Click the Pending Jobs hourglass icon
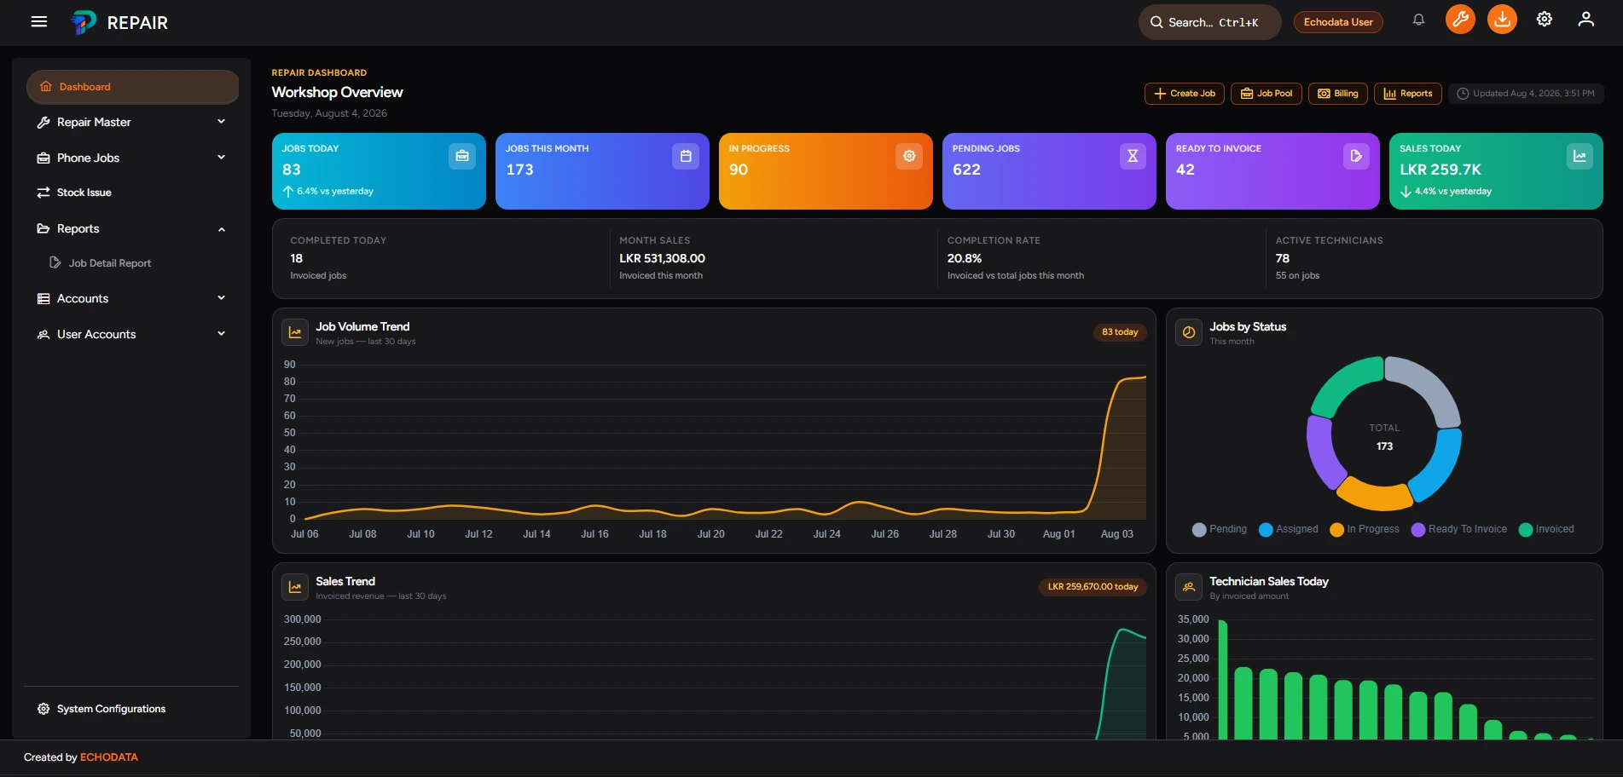The image size is (1623, 777). click(x=1133, y=156)
